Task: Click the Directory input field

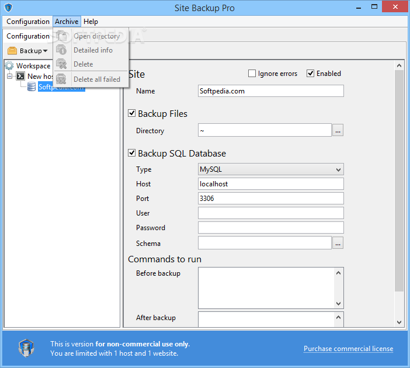Action: coord(265,130)
